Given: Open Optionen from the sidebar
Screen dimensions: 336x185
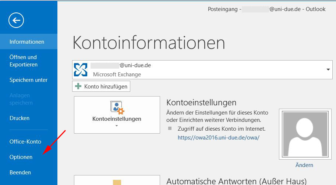Looking at the screenshot, I should pos(21,157).
